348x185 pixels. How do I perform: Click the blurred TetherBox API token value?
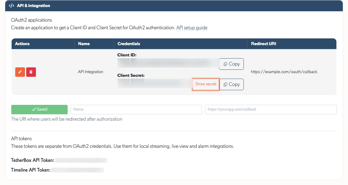[x=81, y=160]
